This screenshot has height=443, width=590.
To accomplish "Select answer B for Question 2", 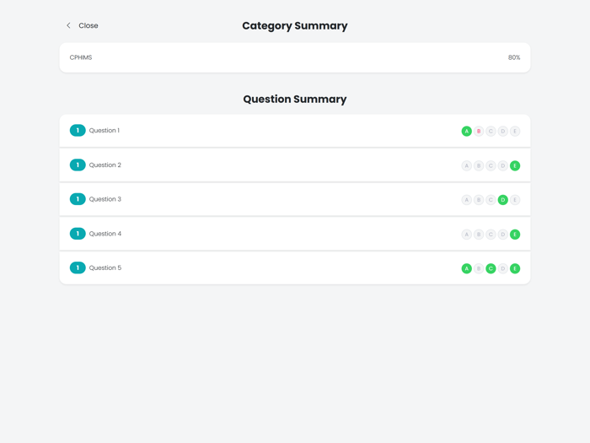I will point(479,165).
